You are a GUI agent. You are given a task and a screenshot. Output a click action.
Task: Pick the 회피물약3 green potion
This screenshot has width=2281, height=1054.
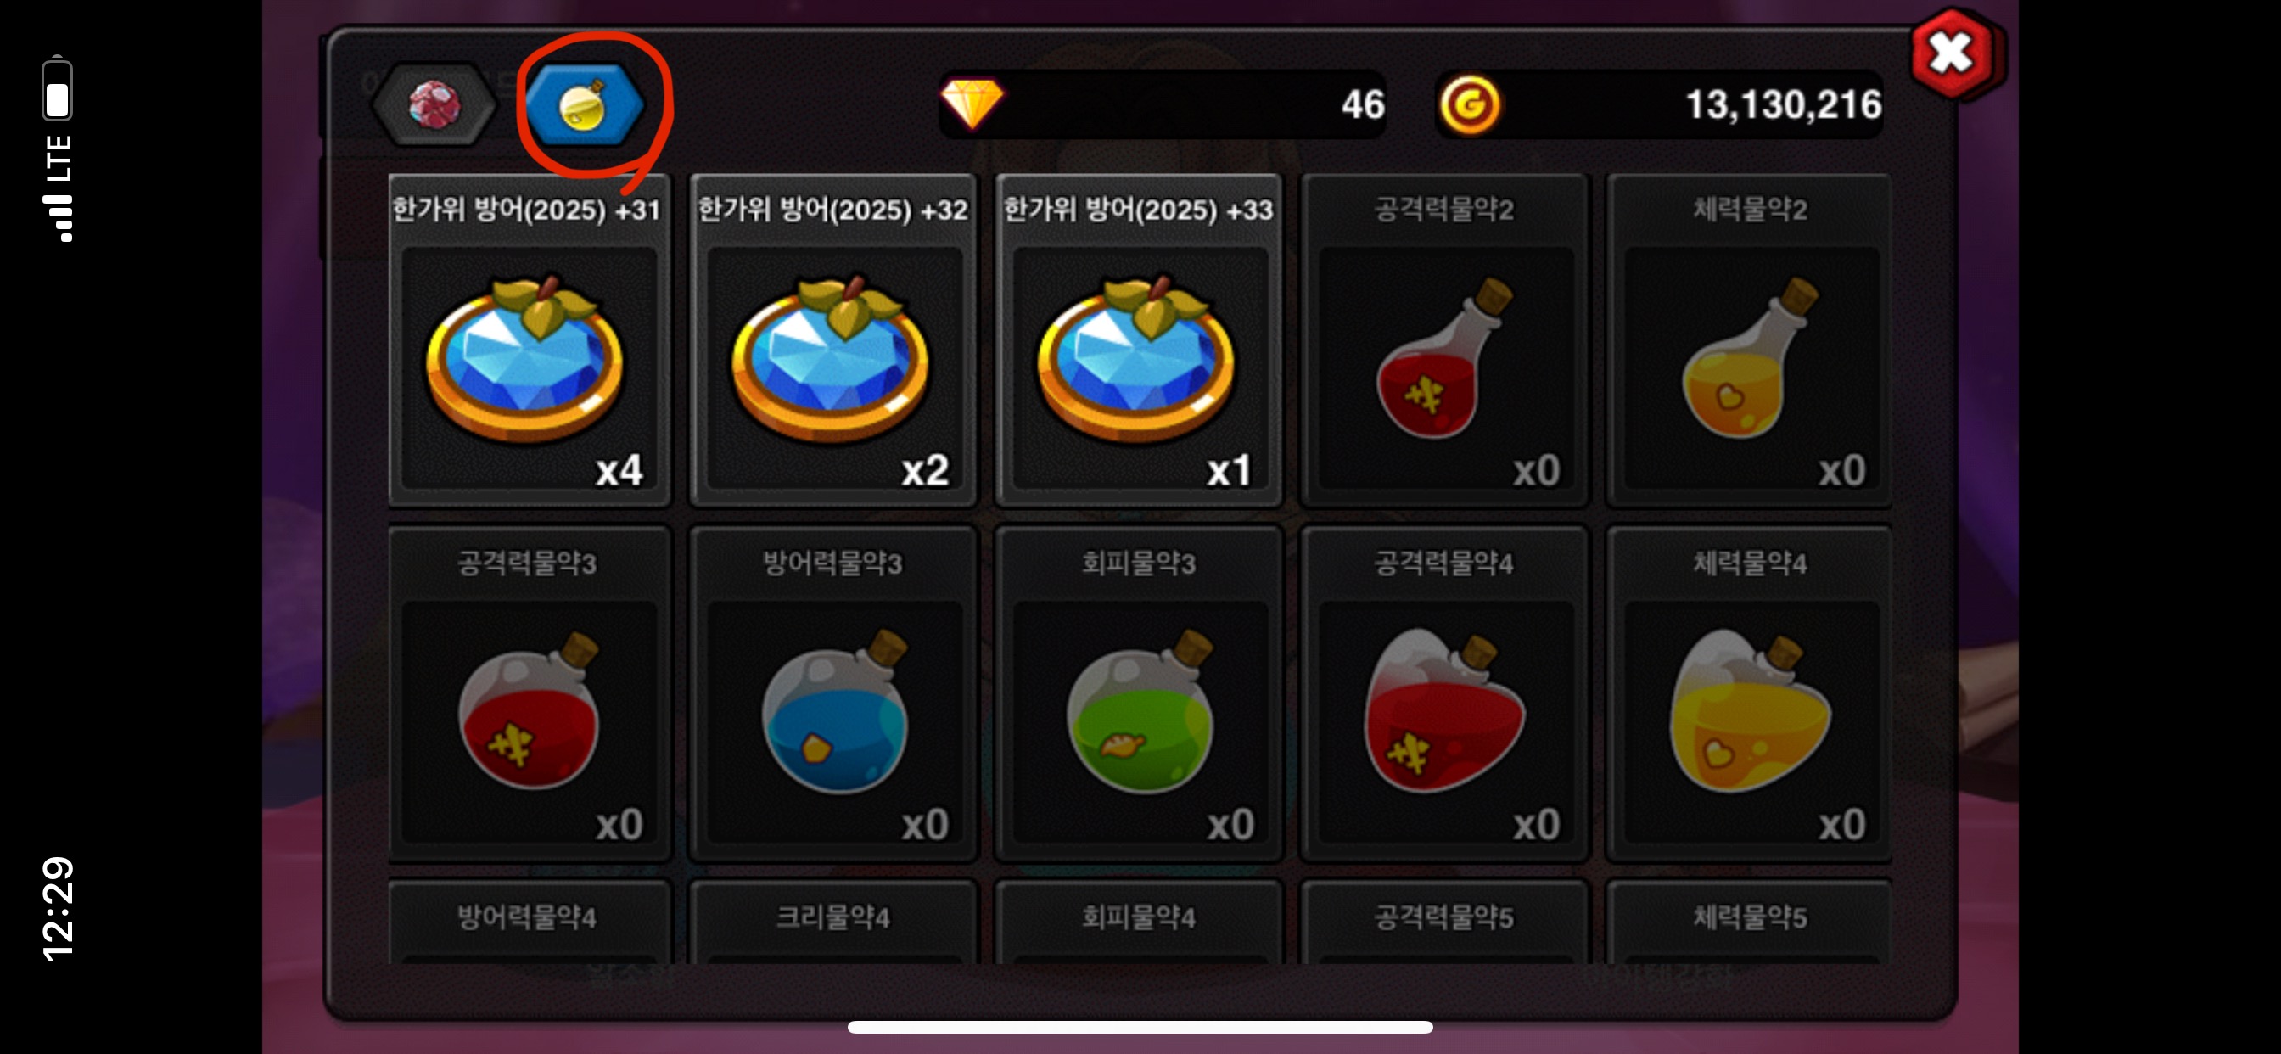click(1139, 694)
